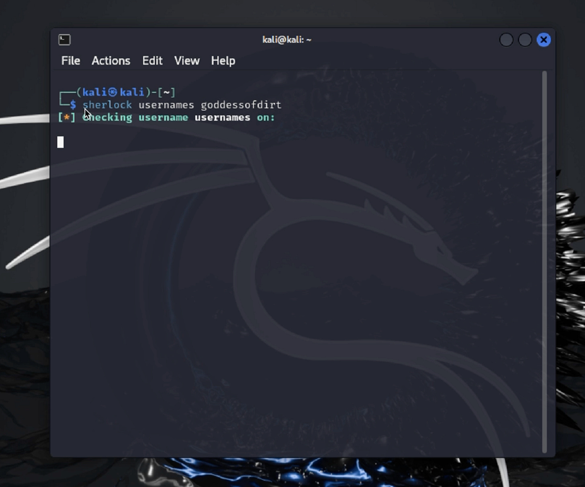
Task: Open the Edit menu
Action: pyautogui.click(x=152, y=61)
